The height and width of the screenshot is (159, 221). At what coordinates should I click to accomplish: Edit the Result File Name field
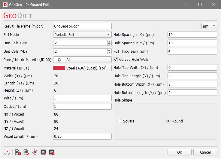click(x=82, y=26)
